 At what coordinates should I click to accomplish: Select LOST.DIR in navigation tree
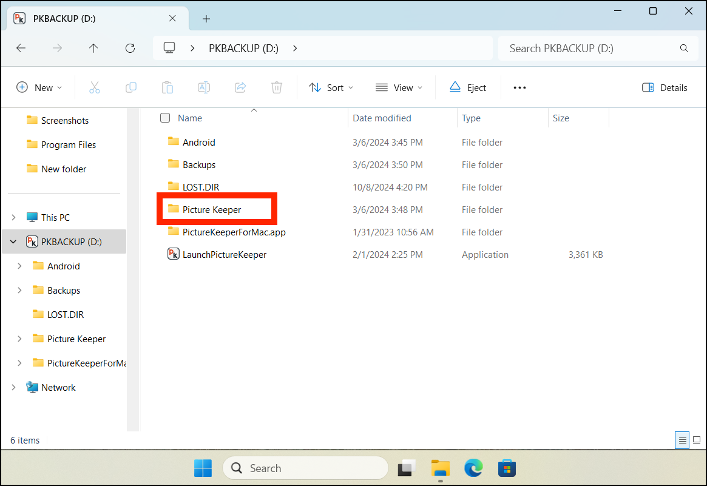[65, 315]
